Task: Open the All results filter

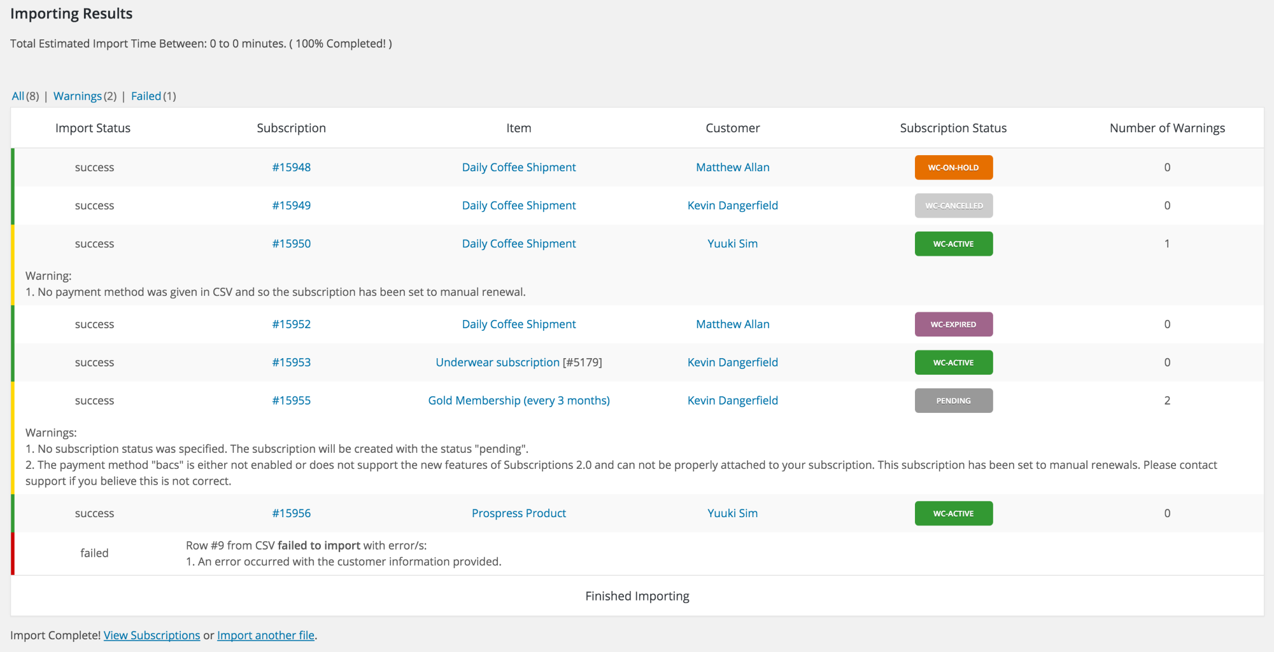Action: [x=18, y=96]
